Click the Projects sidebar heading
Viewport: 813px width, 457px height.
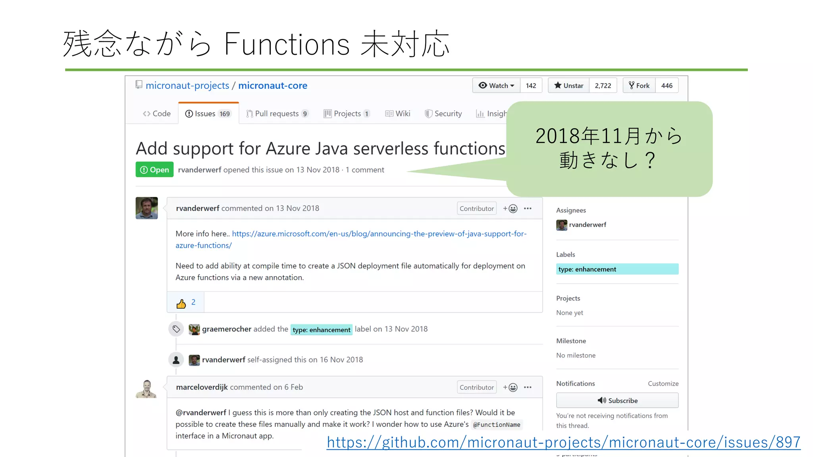pyautogui.click(x=568, y=298)
